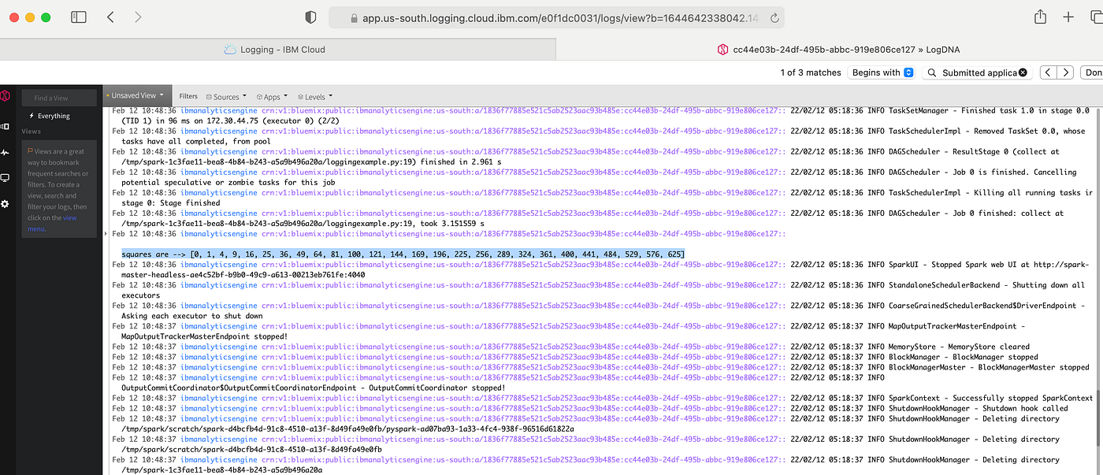
Task: Show the tab overview icon
Action: [x=1096, y=17]
